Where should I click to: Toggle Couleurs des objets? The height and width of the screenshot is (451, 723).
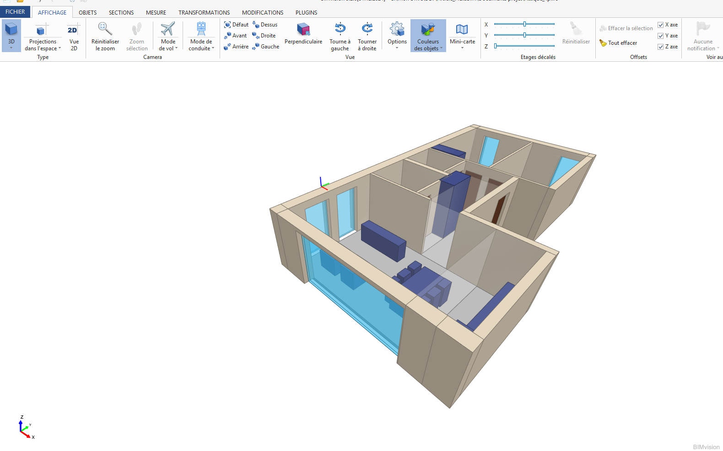tap(428, 36)
